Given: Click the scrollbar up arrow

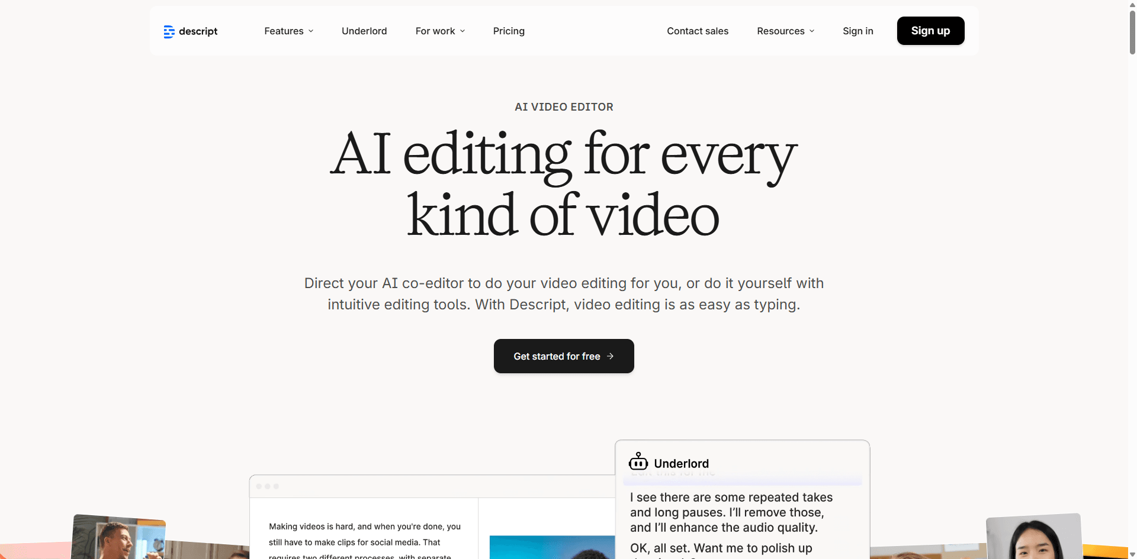Looking at the screenshot, I should 1132,4.
